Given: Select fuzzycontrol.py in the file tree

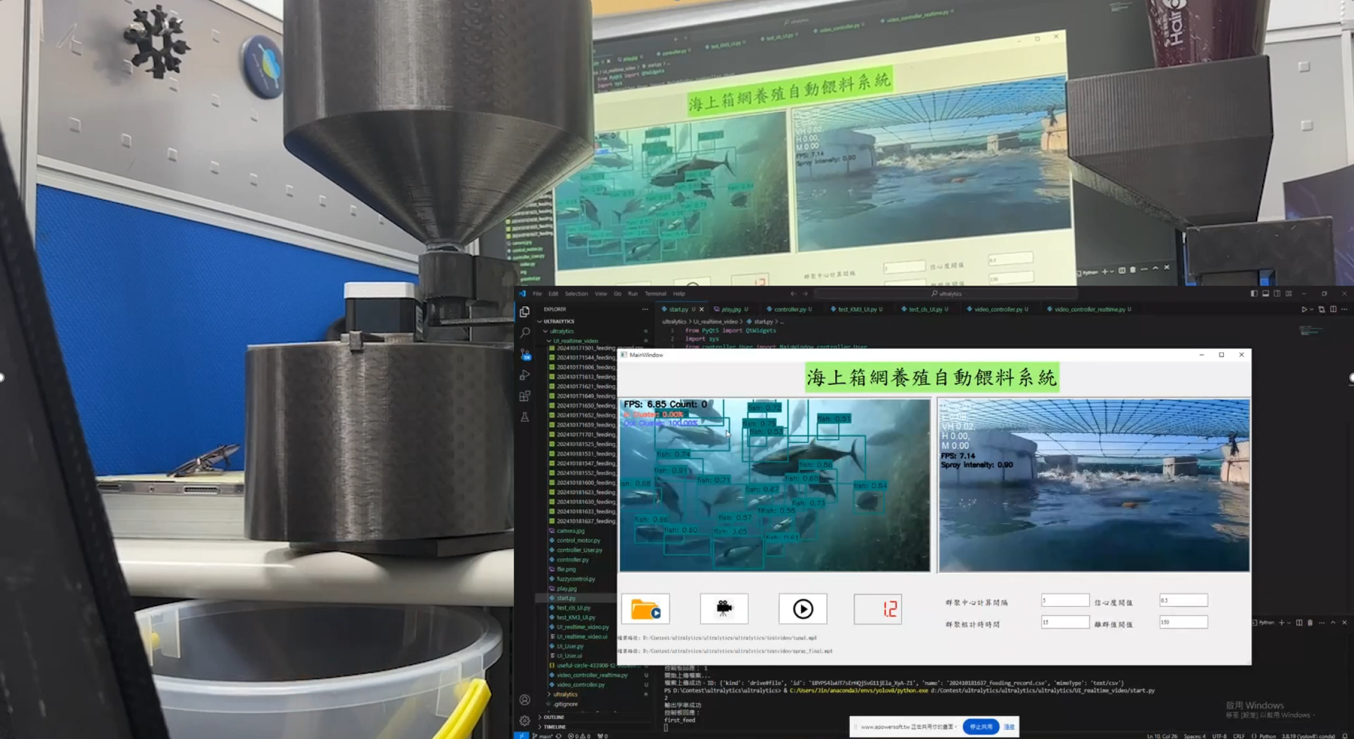Looking at the screenshot, I should tap(576, 579).
